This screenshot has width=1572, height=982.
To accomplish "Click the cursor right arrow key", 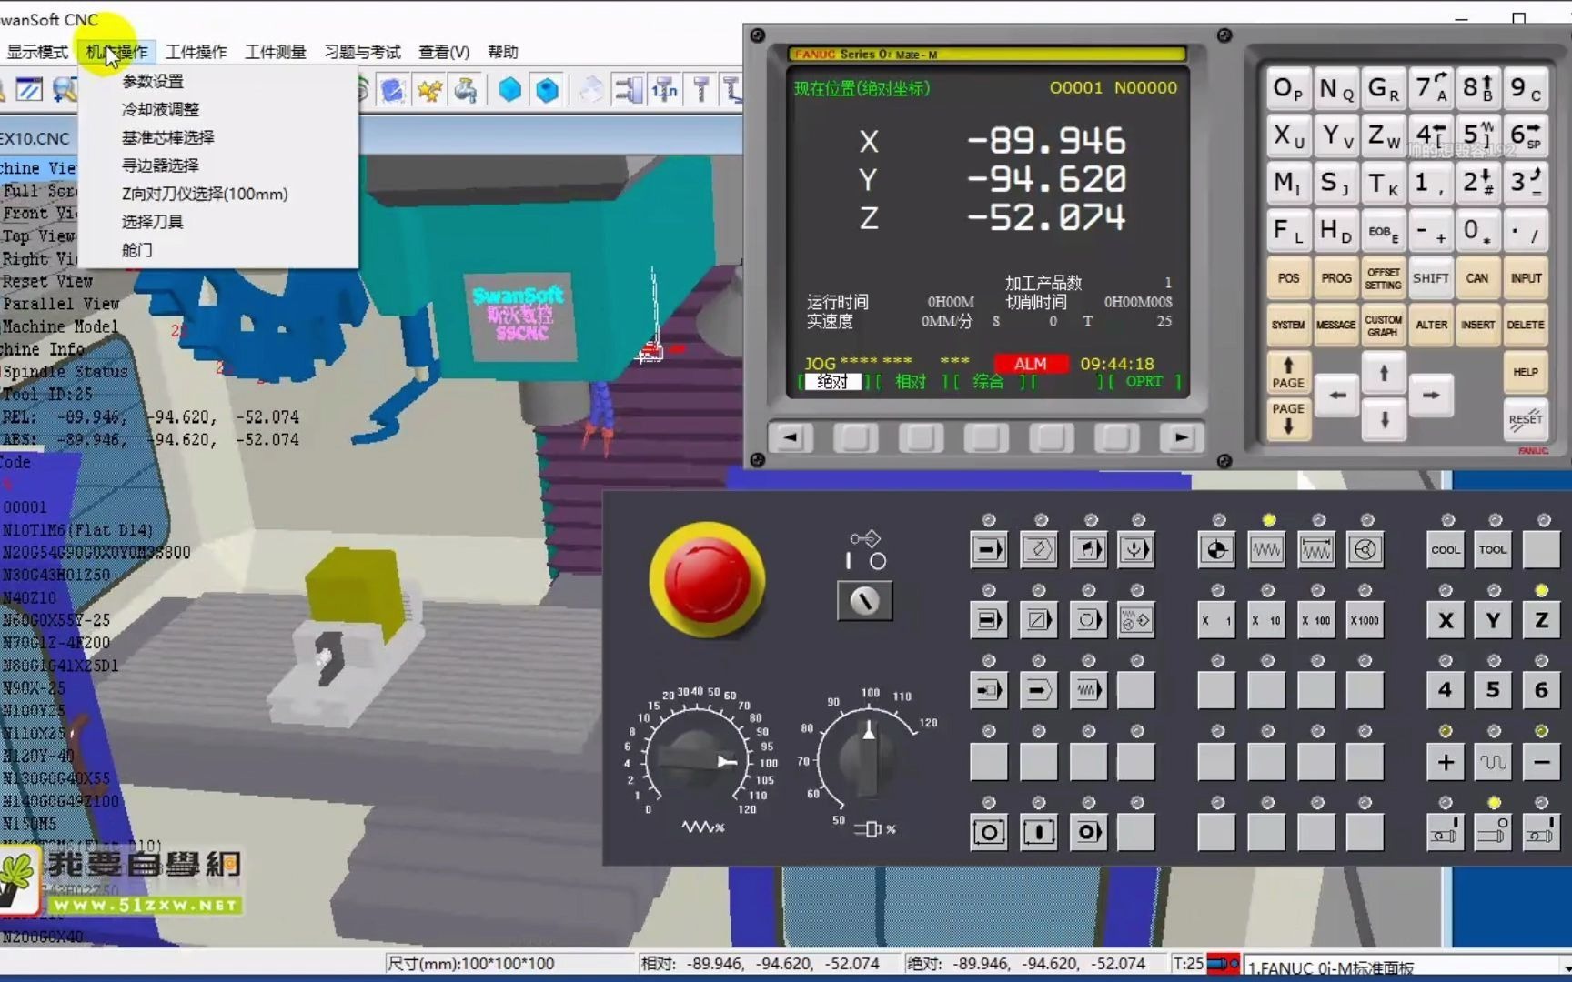I will (1431, 396).
